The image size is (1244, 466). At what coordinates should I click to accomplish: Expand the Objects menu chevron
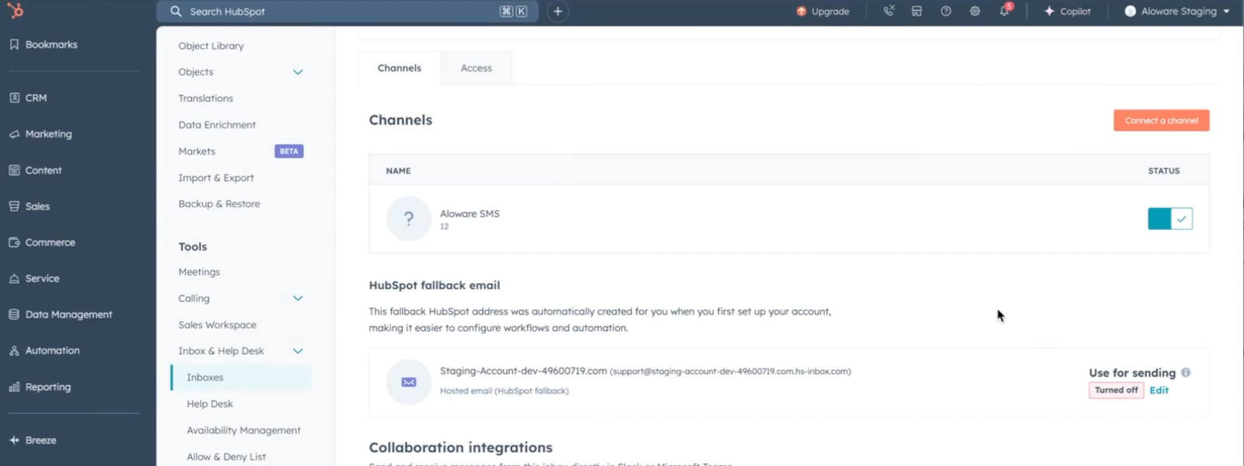point(298,72)
